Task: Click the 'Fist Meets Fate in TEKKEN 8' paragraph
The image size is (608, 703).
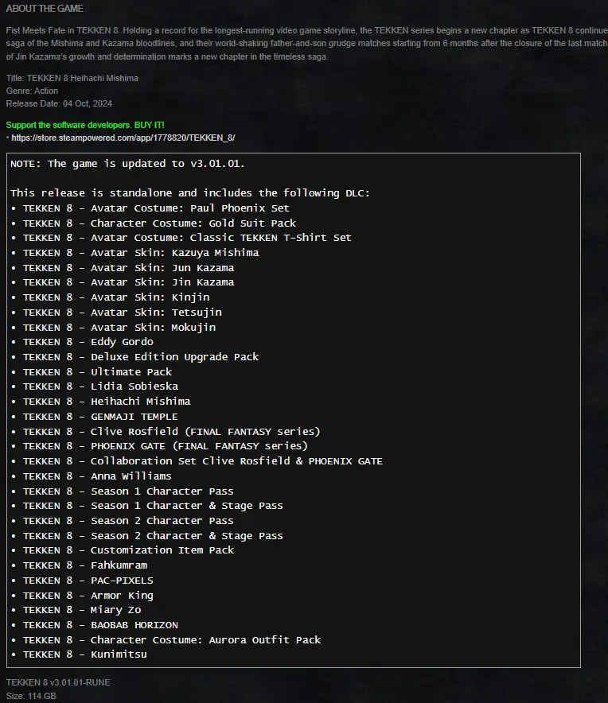Action: pyautogui.click(x=306, y=44)
